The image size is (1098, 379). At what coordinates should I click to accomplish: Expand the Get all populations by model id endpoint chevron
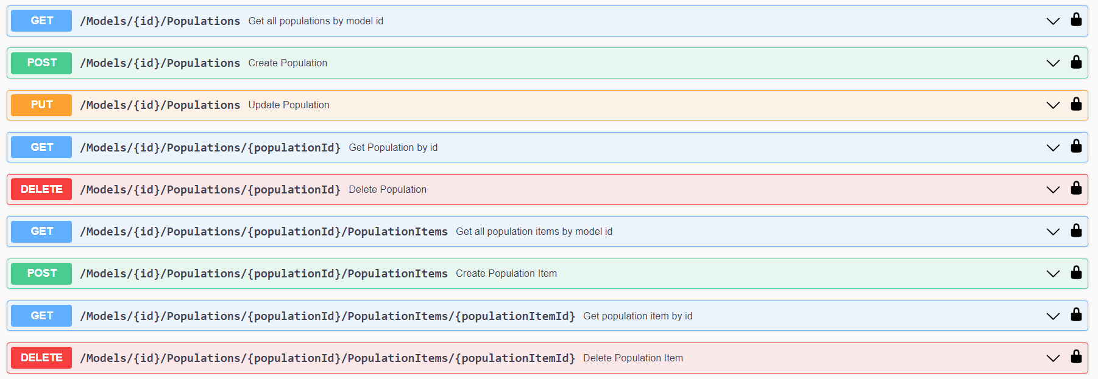(1053, 21)
